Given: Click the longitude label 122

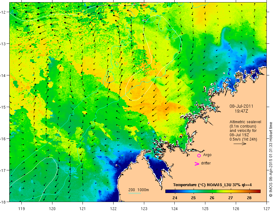Looking at the screenshot, I should click(113, 209).
